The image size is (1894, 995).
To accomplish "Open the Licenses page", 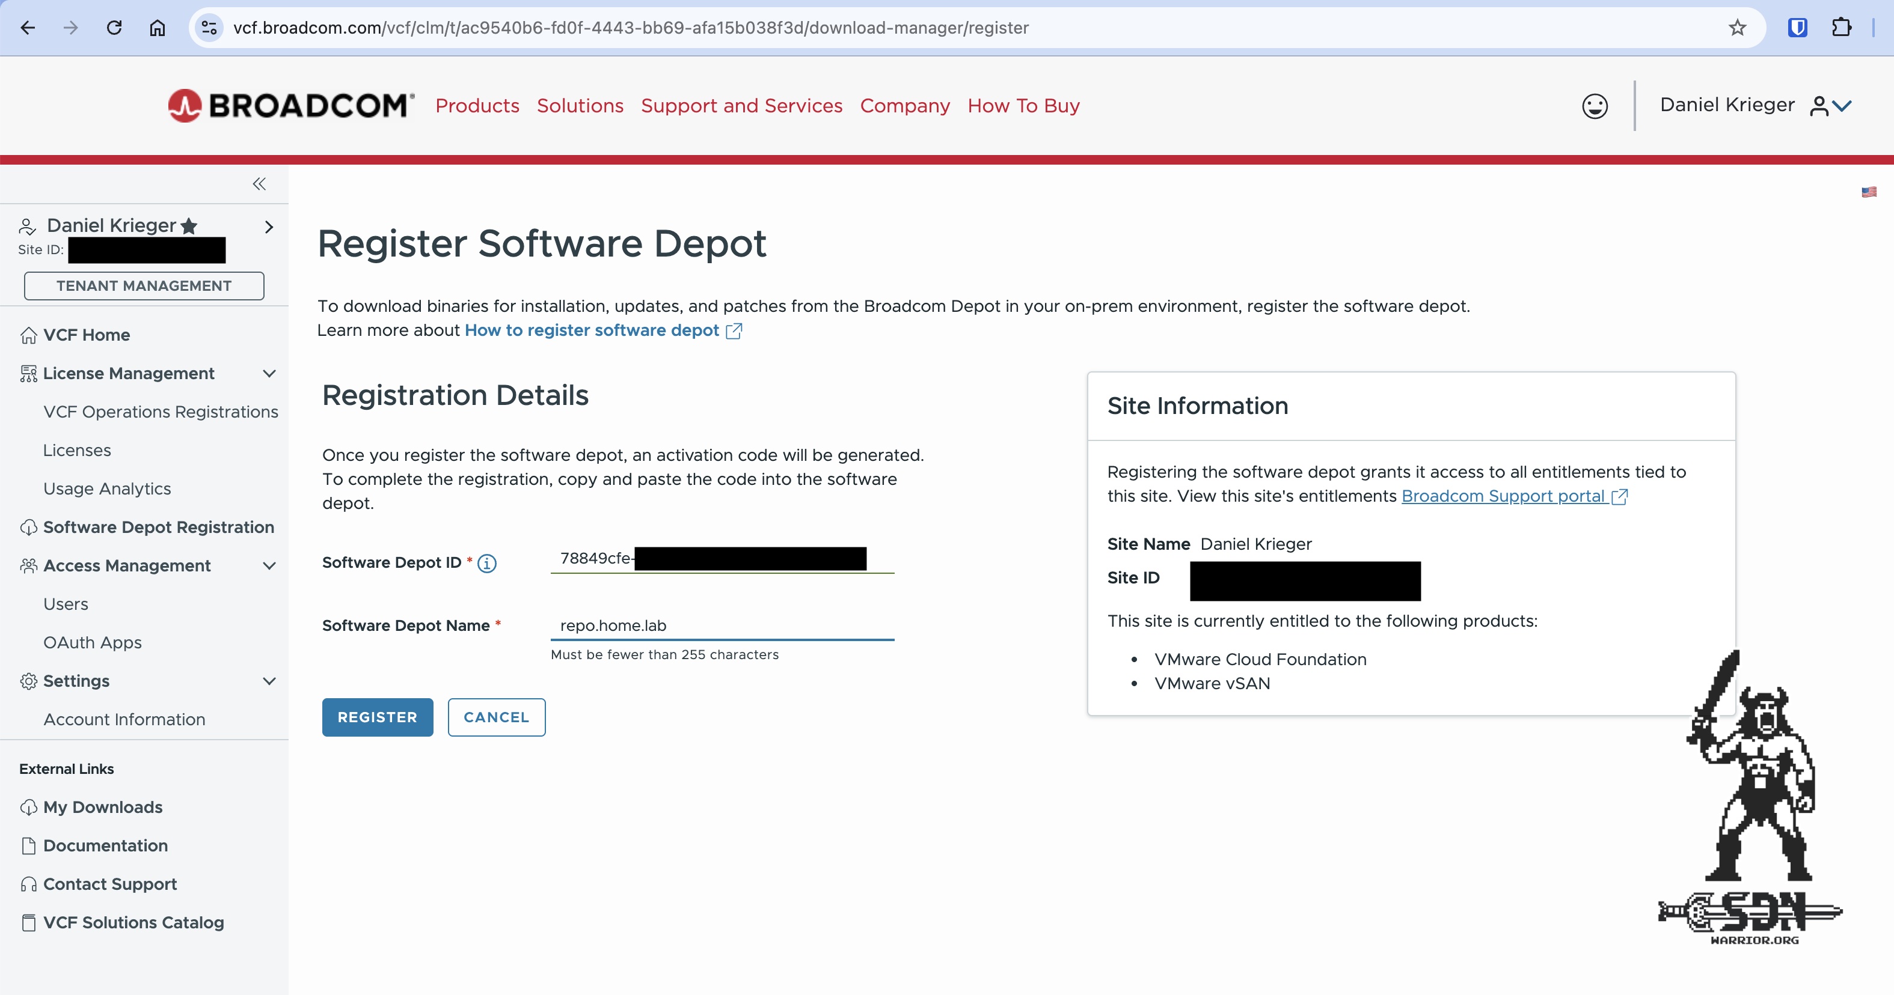I will pos(77,451).
